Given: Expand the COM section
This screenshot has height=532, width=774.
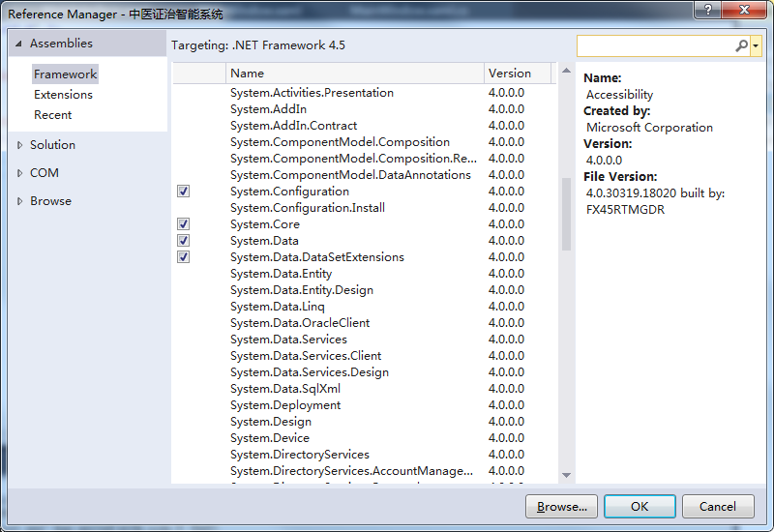Looking at the screenshot, I should point(19,173).
